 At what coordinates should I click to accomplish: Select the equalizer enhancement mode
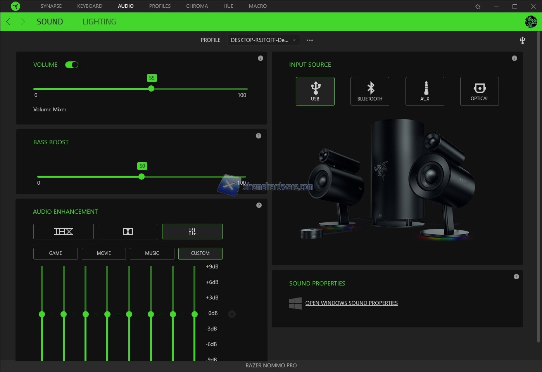(192, 232)
